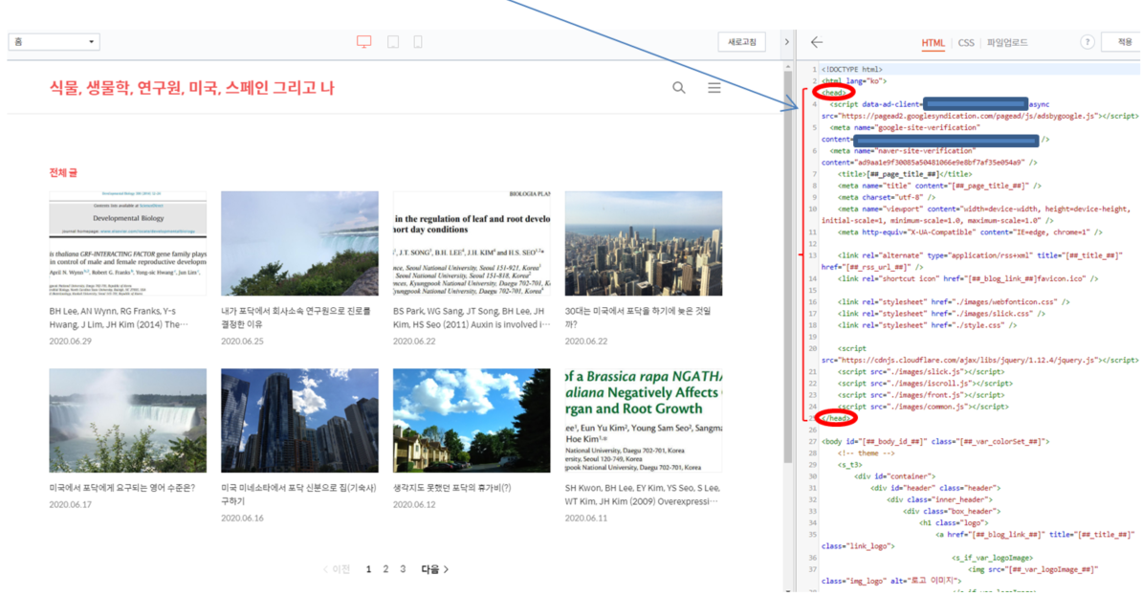Open houses thumbnail for 휴가비 post
This screenshot has width=1142, height=596.
472,420
